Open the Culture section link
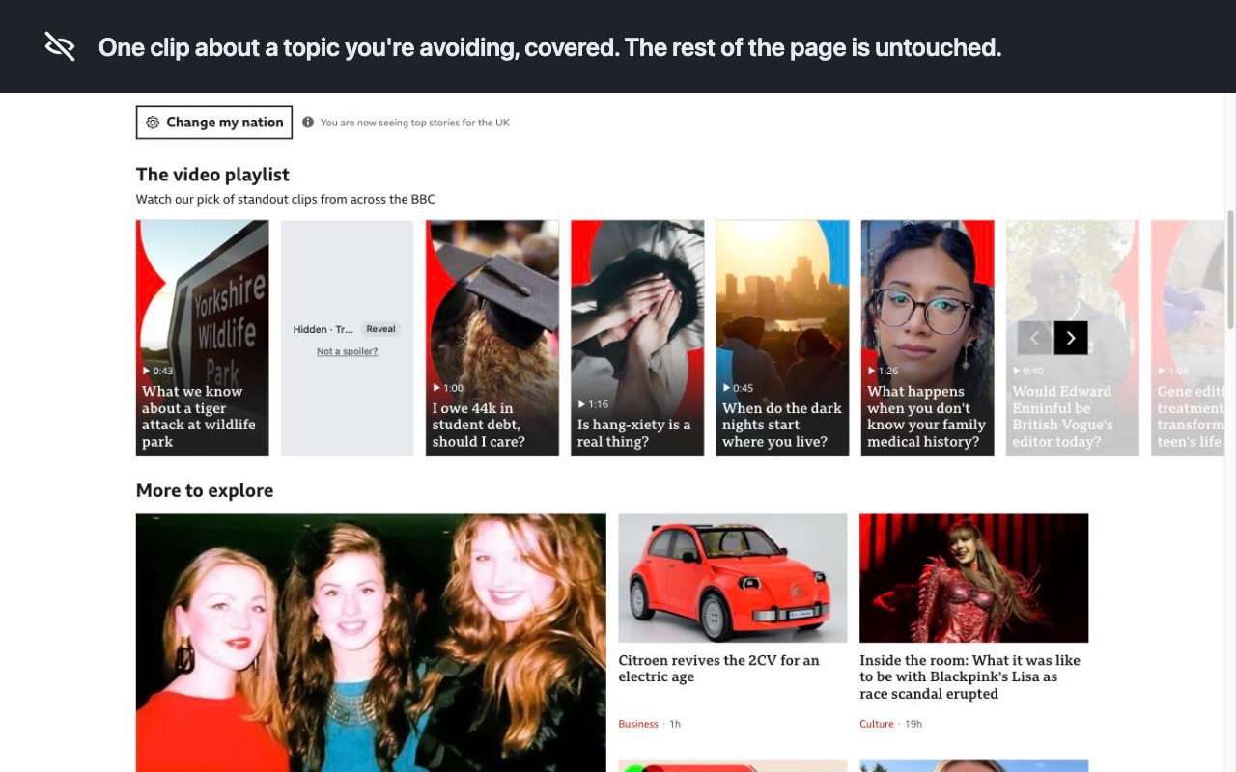 coord(877,724)
